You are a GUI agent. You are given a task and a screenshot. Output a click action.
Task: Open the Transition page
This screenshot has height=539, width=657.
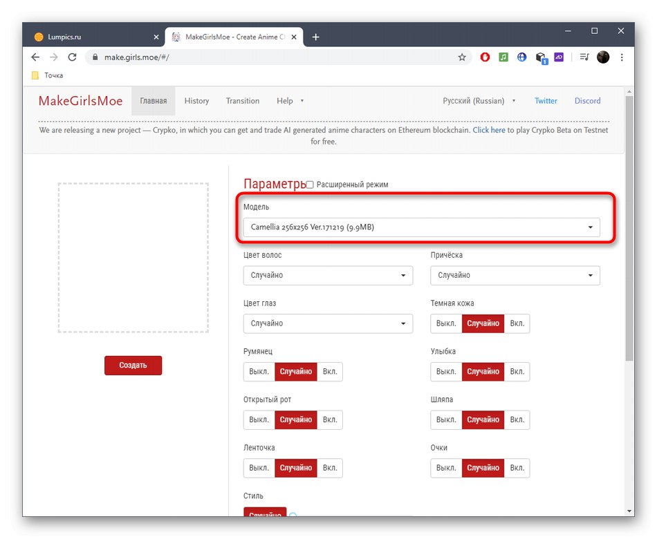(243, 101)
